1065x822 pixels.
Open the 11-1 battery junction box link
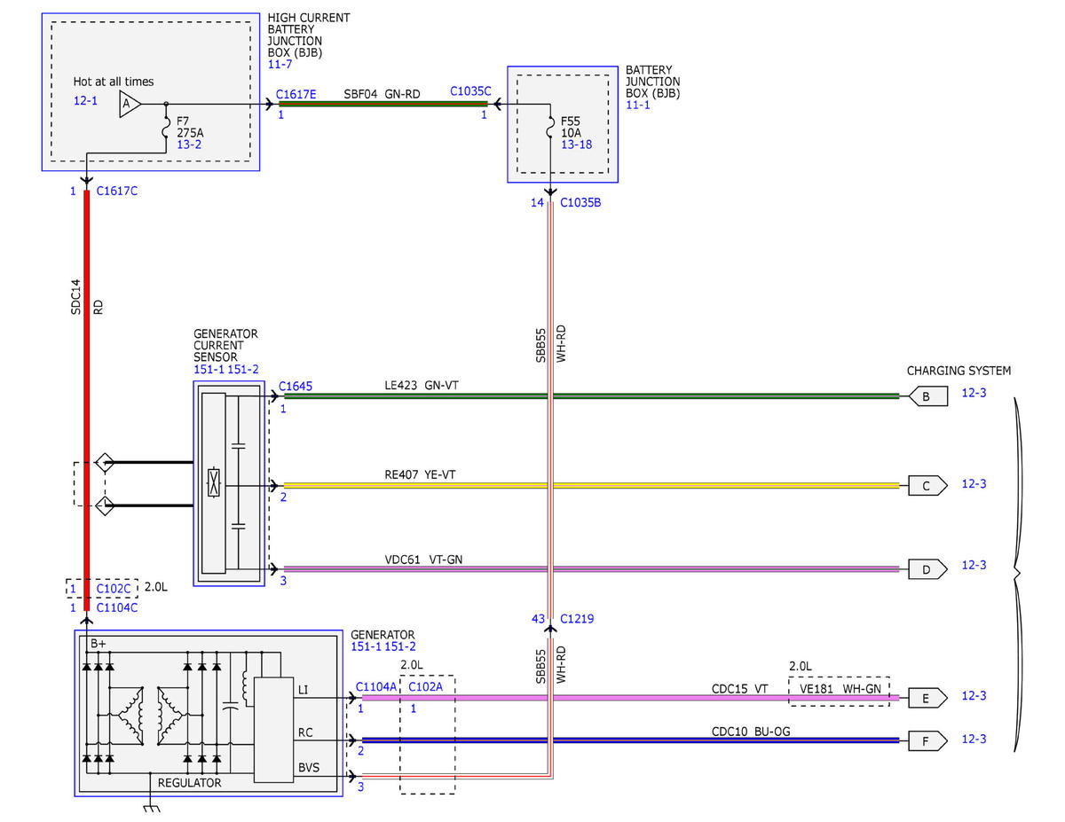tap(636, 105)
